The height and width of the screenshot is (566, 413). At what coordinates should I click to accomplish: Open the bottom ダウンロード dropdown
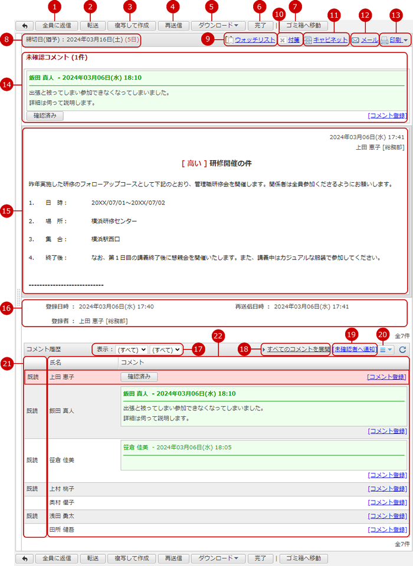218,558
